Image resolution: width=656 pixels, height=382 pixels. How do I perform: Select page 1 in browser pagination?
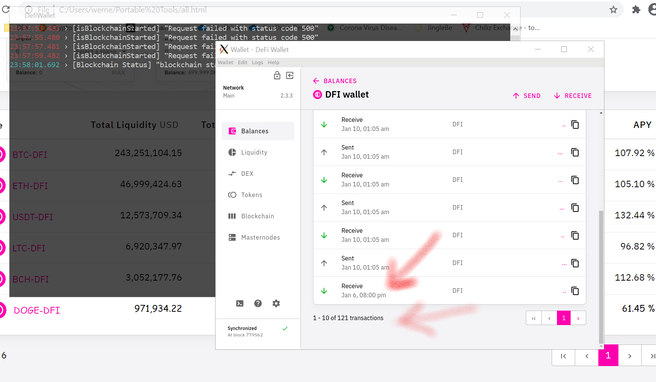(608, 355)
